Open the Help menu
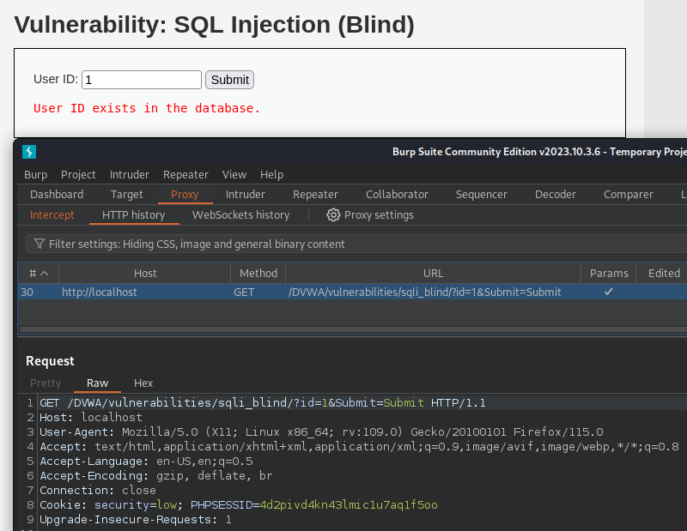The height and width of the screenshot is (531, 687). [271, 175]
